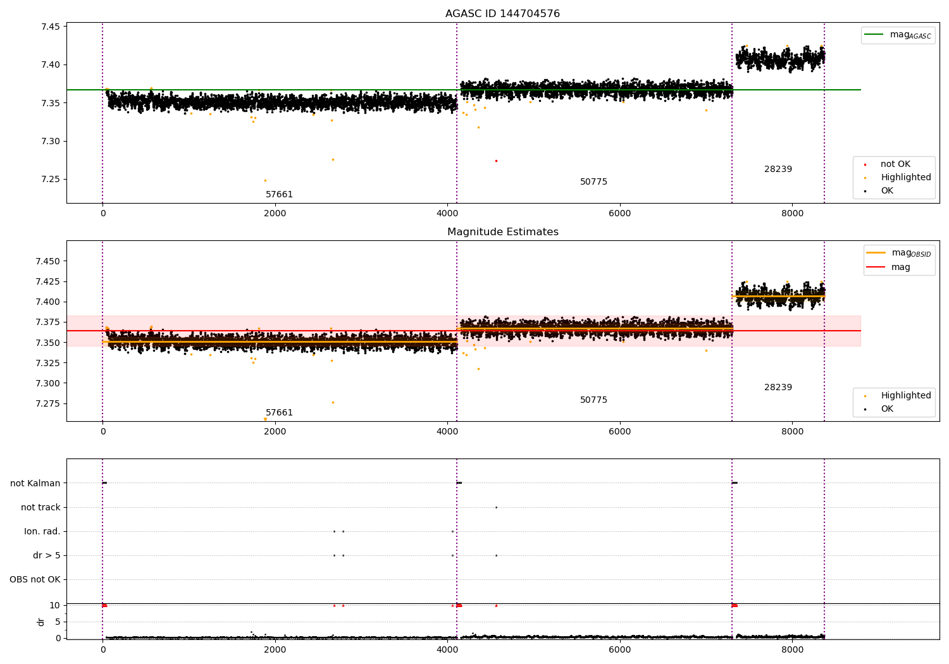The image size is (949, 664).
Task: Click the '57661' annotation in the top plot
Action: click(279, 195)
